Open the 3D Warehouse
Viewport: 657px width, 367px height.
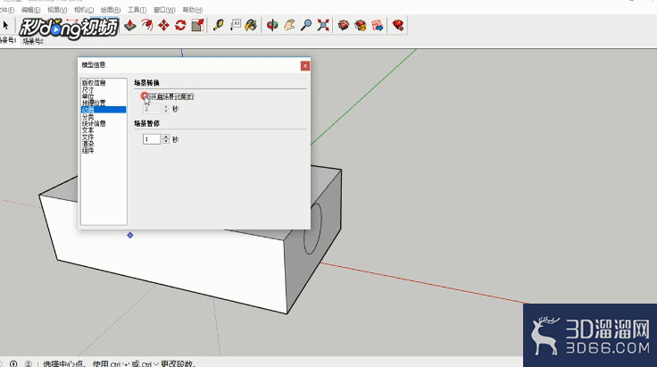344,25
